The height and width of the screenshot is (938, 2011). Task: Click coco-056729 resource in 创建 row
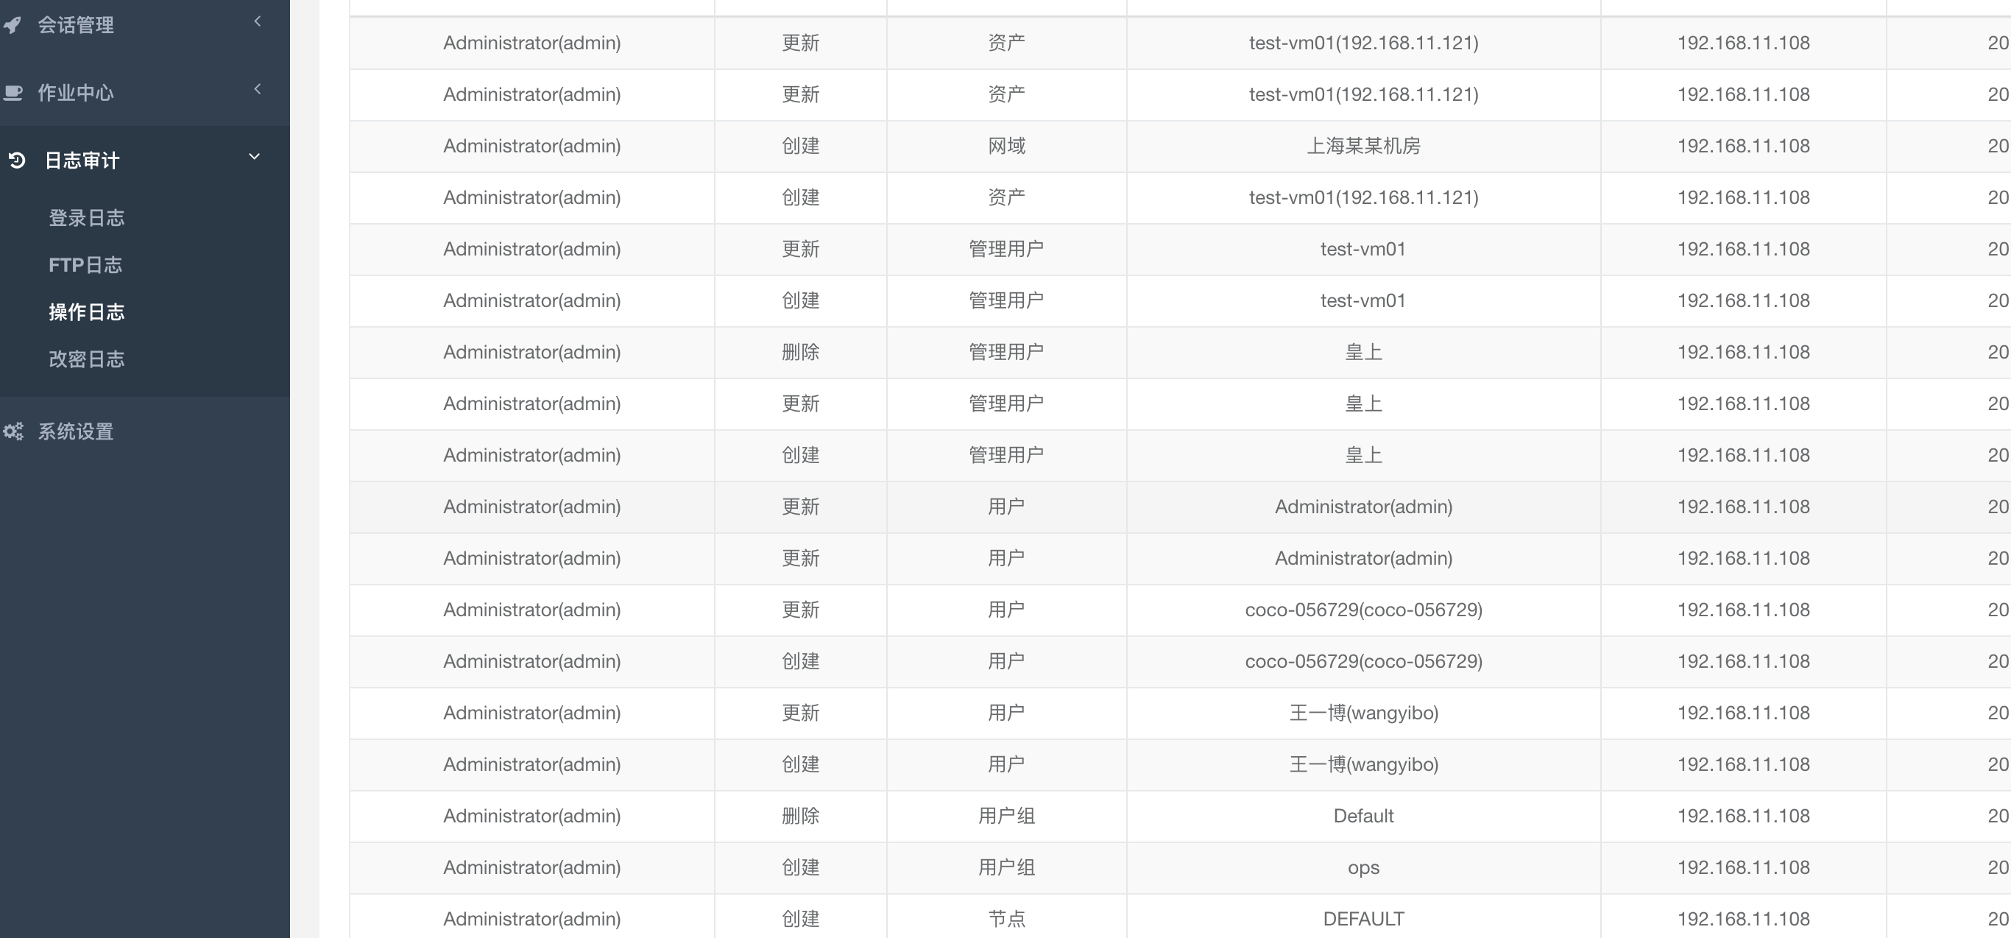(1364, 661)
